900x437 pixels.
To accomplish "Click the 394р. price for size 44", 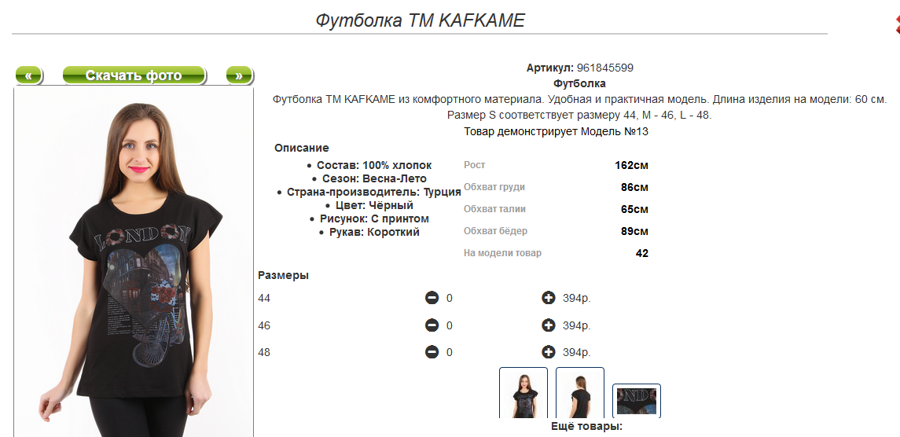I will (x=576, y=298).
